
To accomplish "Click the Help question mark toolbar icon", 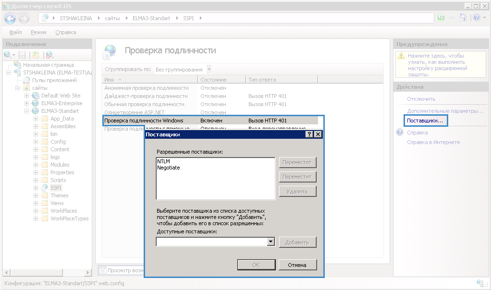I will 475,18.
